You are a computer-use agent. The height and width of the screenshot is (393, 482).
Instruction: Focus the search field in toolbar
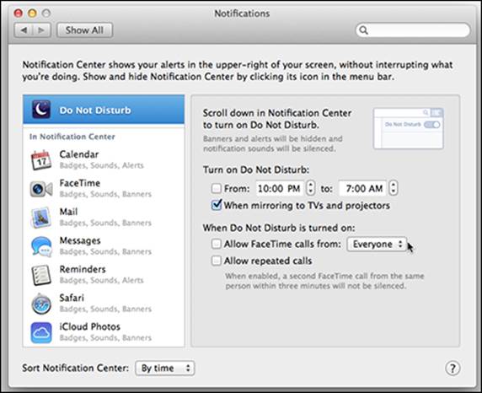[413, 30]
